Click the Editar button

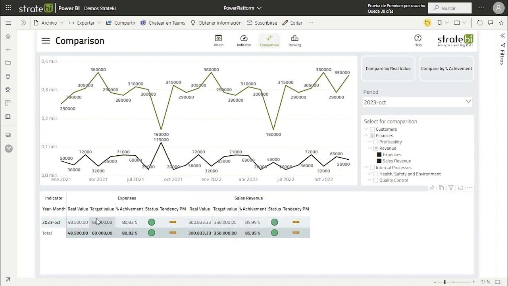click(x=292, y=23)
